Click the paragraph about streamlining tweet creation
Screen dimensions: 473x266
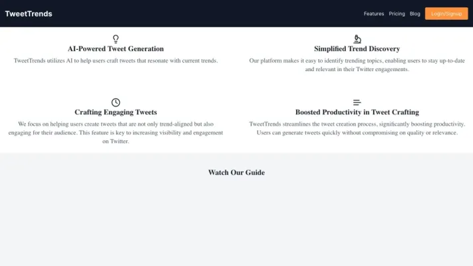coord(357,128)
